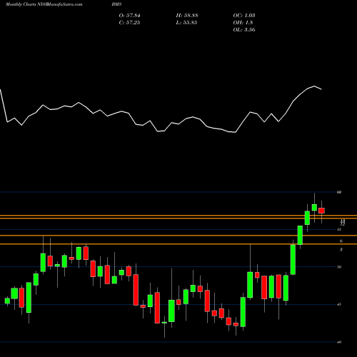Click the 'OC: 1.03' readout
357x357 pixels.
click(244, 16)
